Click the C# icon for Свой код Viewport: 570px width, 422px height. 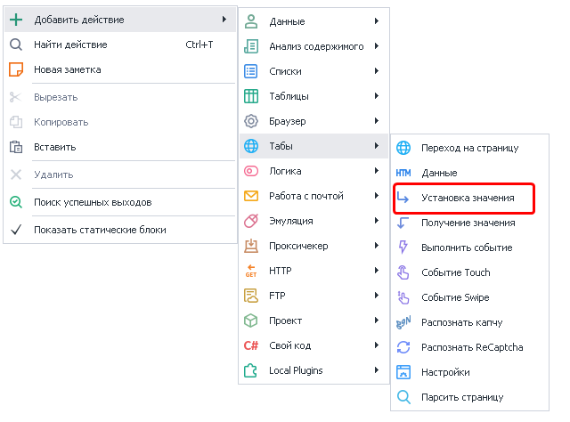251,345
